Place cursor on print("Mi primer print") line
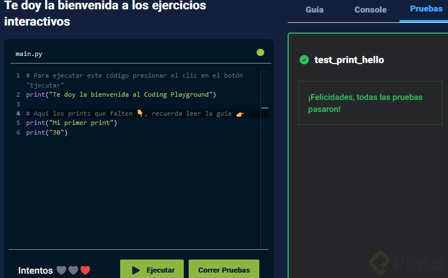 (72, 123)
